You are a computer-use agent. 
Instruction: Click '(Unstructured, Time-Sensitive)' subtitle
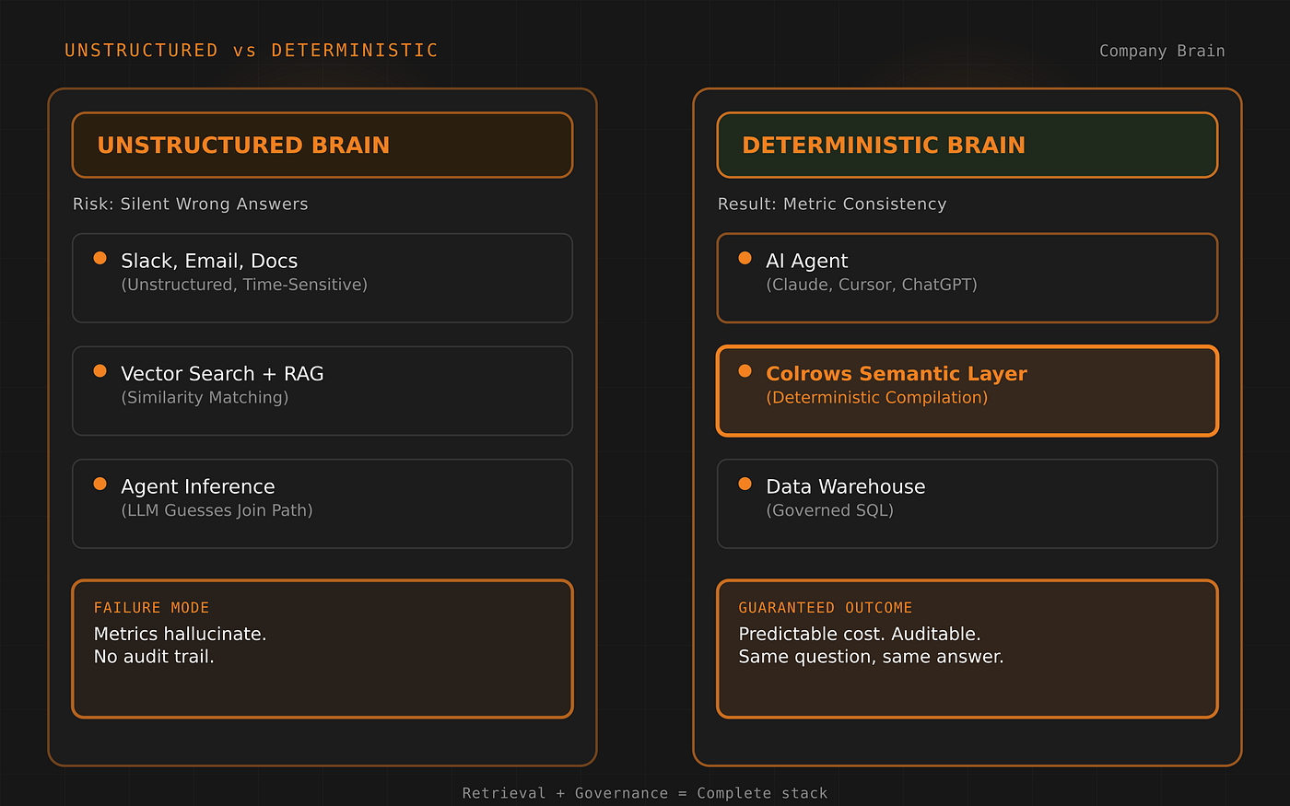(x=244, y=285)
